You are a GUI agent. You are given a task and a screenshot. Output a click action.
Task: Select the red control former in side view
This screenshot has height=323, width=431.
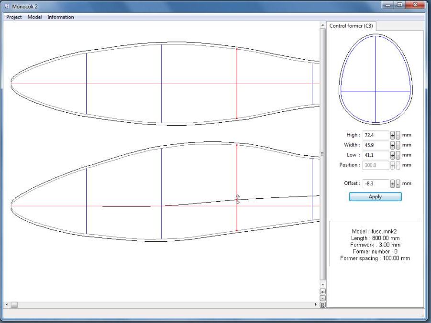pos(237,188)
